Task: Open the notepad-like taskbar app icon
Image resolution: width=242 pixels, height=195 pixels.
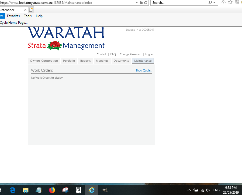Action: pos(39,190)
